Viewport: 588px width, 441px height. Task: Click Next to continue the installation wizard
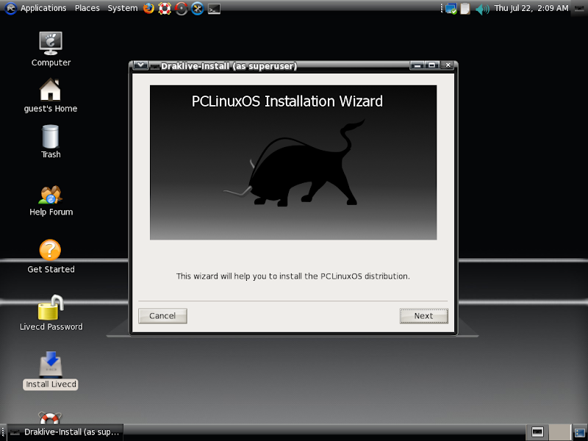[x=423, y=315]
